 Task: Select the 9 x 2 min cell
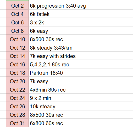(81, 98)
